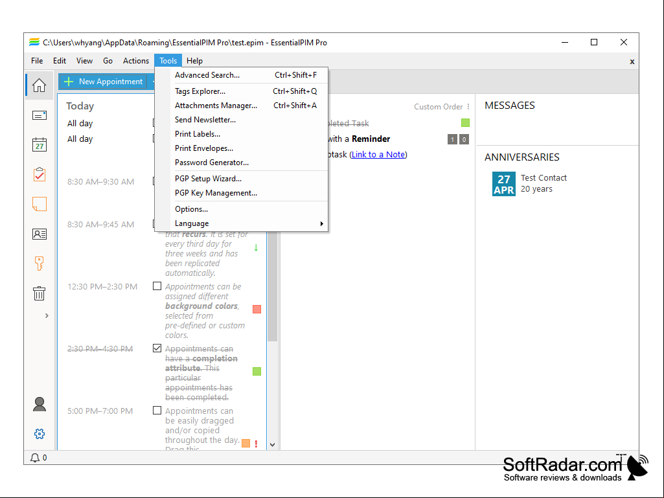Screen dimensions: 664x498
Task: Choose Print Envelopes from Tools menu
Action: (x=242, y=148)
